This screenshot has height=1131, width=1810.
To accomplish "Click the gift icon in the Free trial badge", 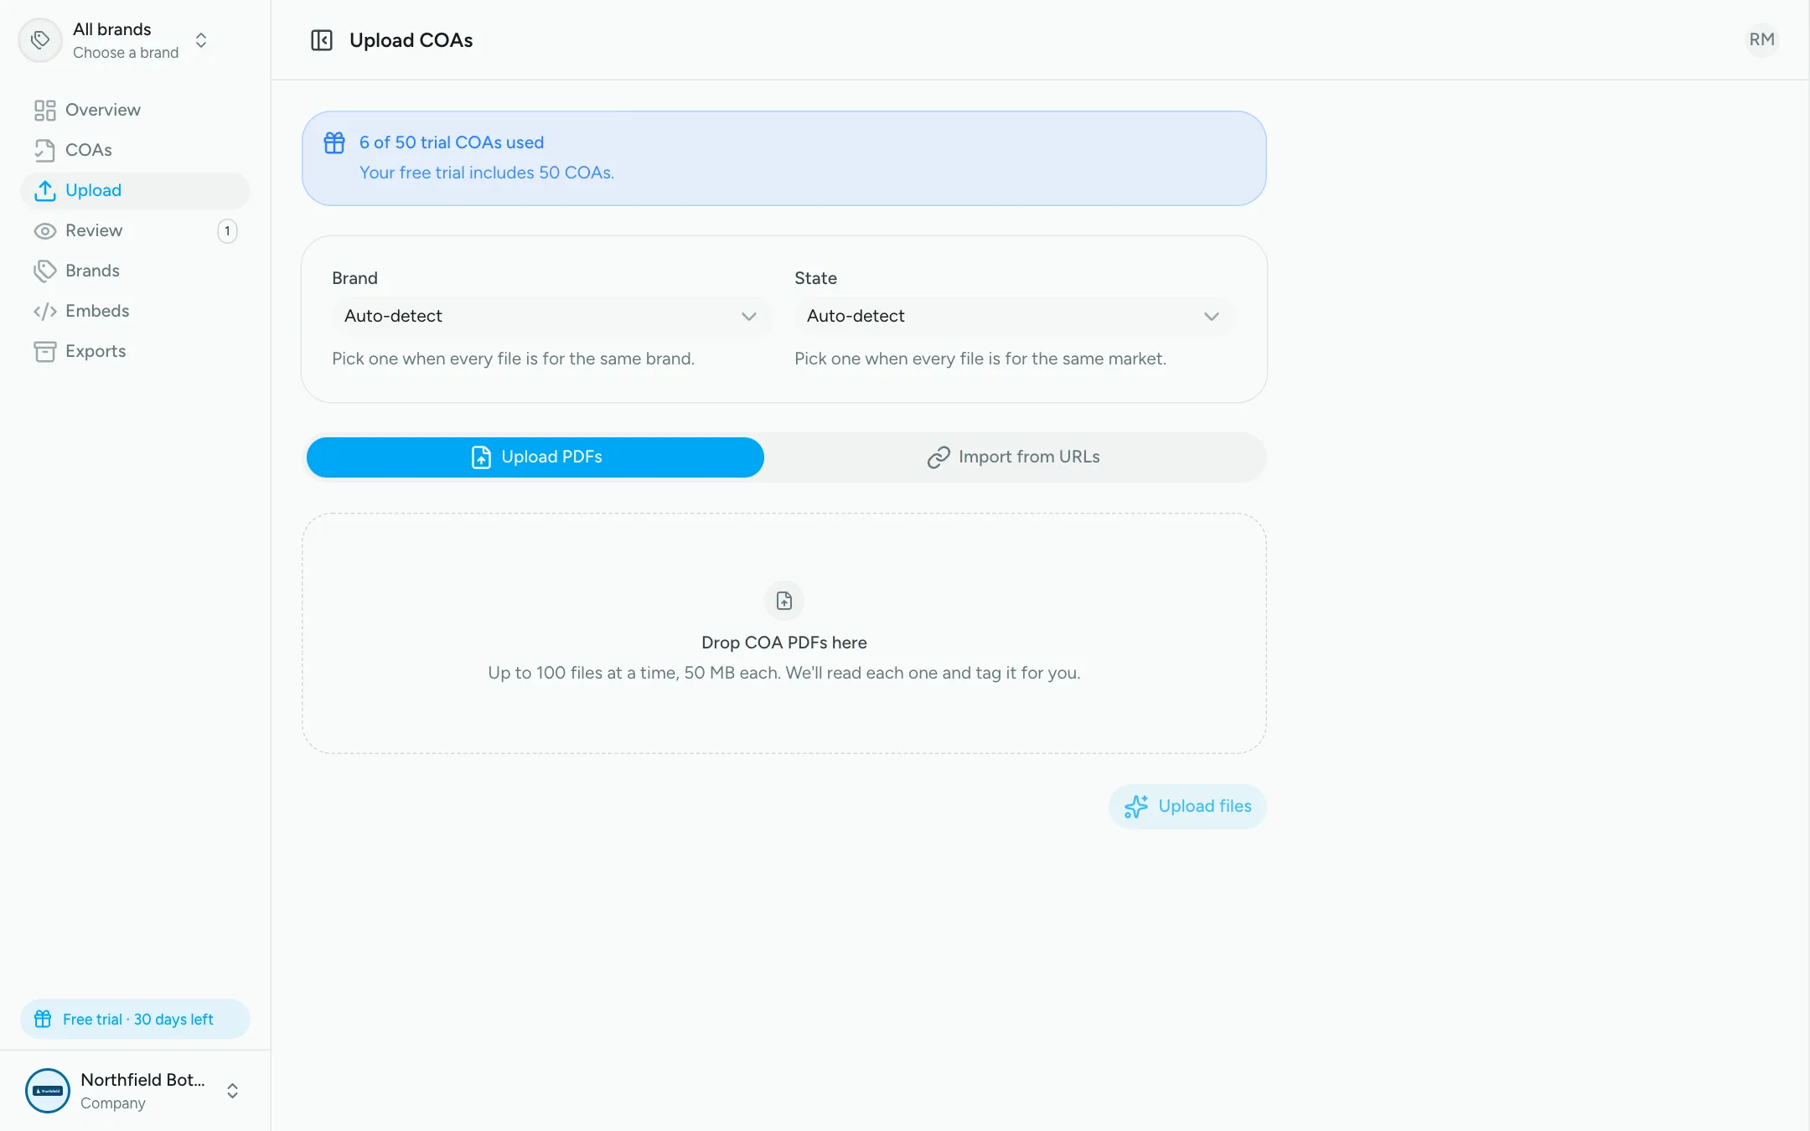I will click(43, 1020).
